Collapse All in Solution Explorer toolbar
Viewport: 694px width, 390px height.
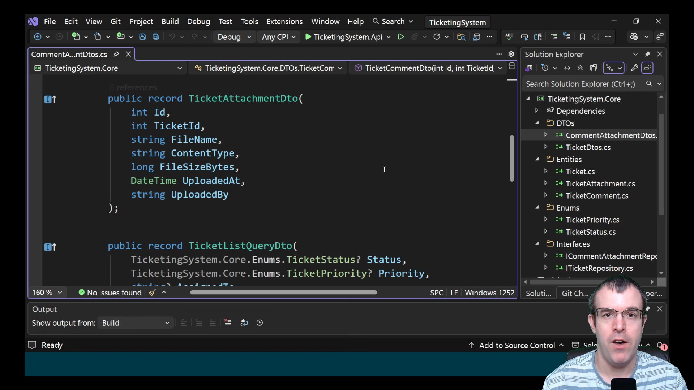tap(580, 68)
